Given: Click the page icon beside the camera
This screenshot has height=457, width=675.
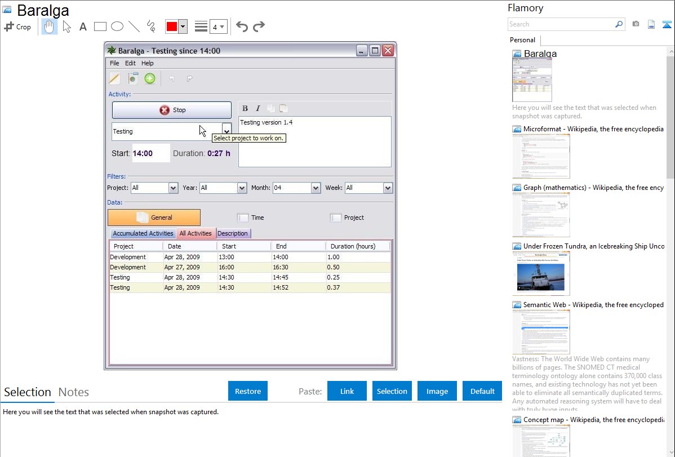Looking at the screenshot, I should point(651,24).
